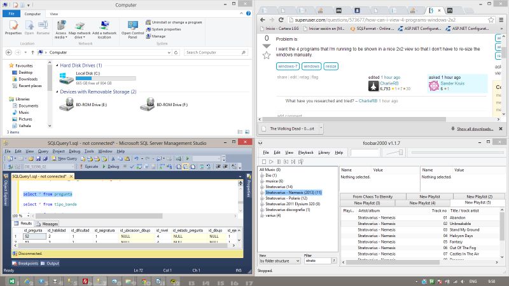The image size is (509, 286).
Task: Open Object Explorer side panel
Action: click(6, 190)
